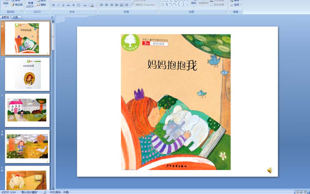Toggle Strikethrough formatting

pos(69,5)
